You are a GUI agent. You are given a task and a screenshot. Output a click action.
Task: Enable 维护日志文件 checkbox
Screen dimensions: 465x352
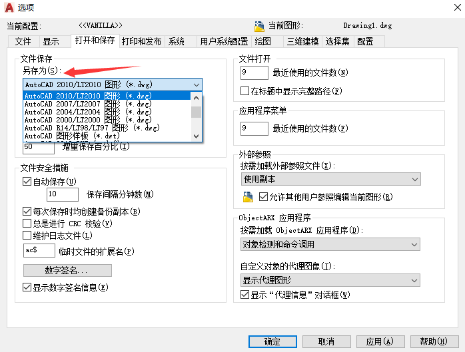click(27, 236)
